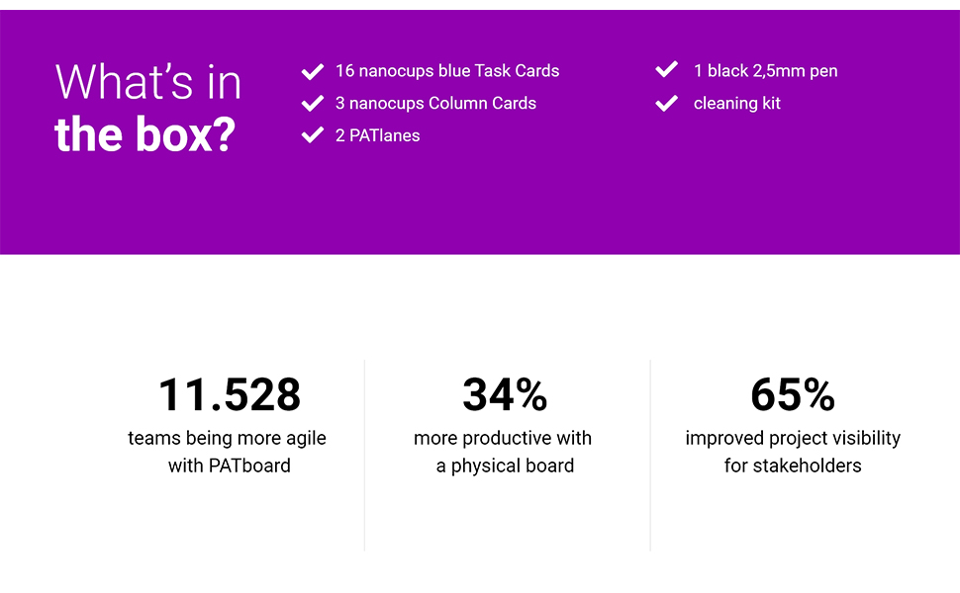Select the '16 nanocups blue Task Cards' text
Viewport: 960px width, 593px height.
447,71
